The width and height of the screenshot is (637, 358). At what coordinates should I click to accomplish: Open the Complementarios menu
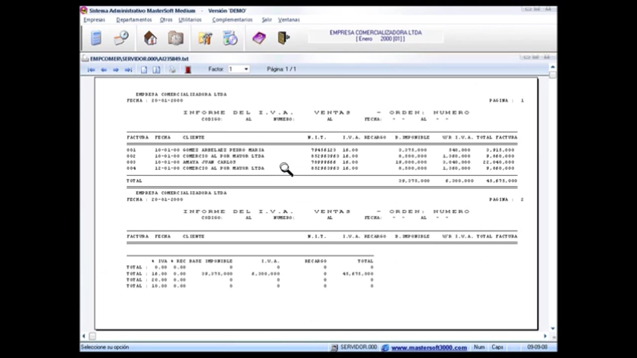[x=232, y=20]
